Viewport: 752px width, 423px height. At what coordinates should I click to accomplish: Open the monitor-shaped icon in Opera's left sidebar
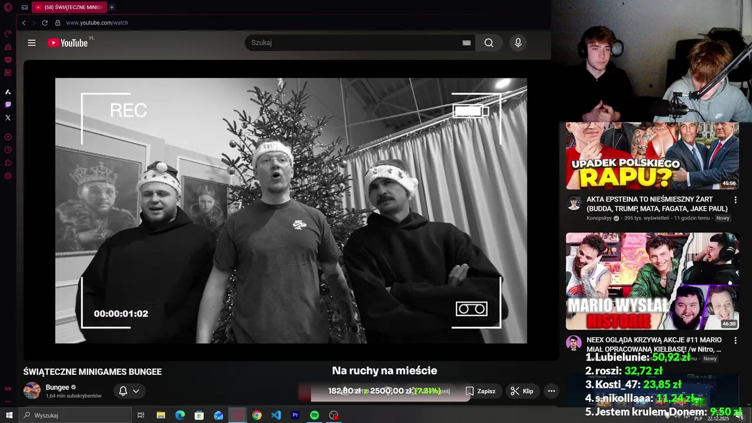pos(8,60)
